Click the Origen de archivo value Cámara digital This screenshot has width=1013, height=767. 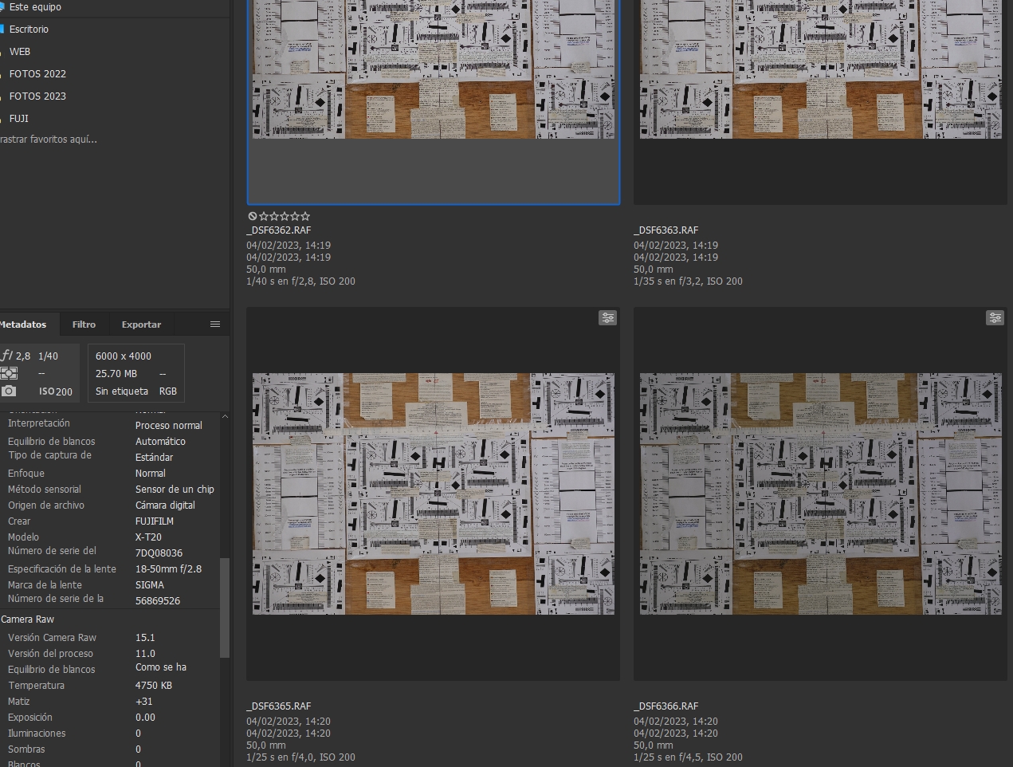click(165, 505)
